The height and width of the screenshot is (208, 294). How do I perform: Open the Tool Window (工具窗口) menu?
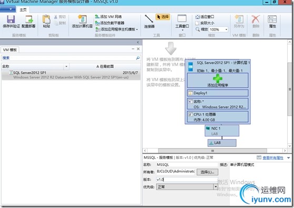click(x=182, y=23)
